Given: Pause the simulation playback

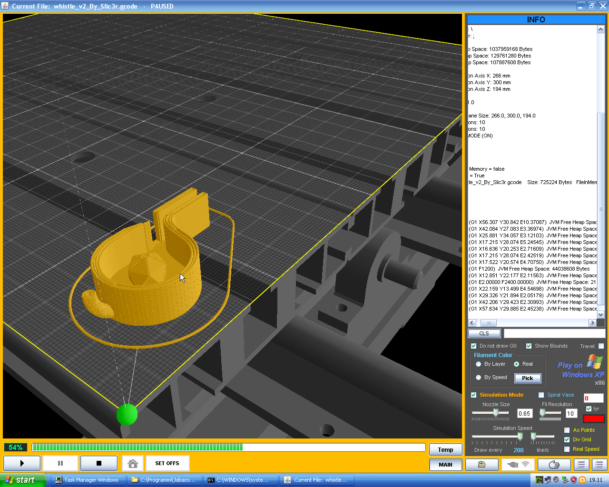Looking at the screenshot, I should [x=60, y=463].
